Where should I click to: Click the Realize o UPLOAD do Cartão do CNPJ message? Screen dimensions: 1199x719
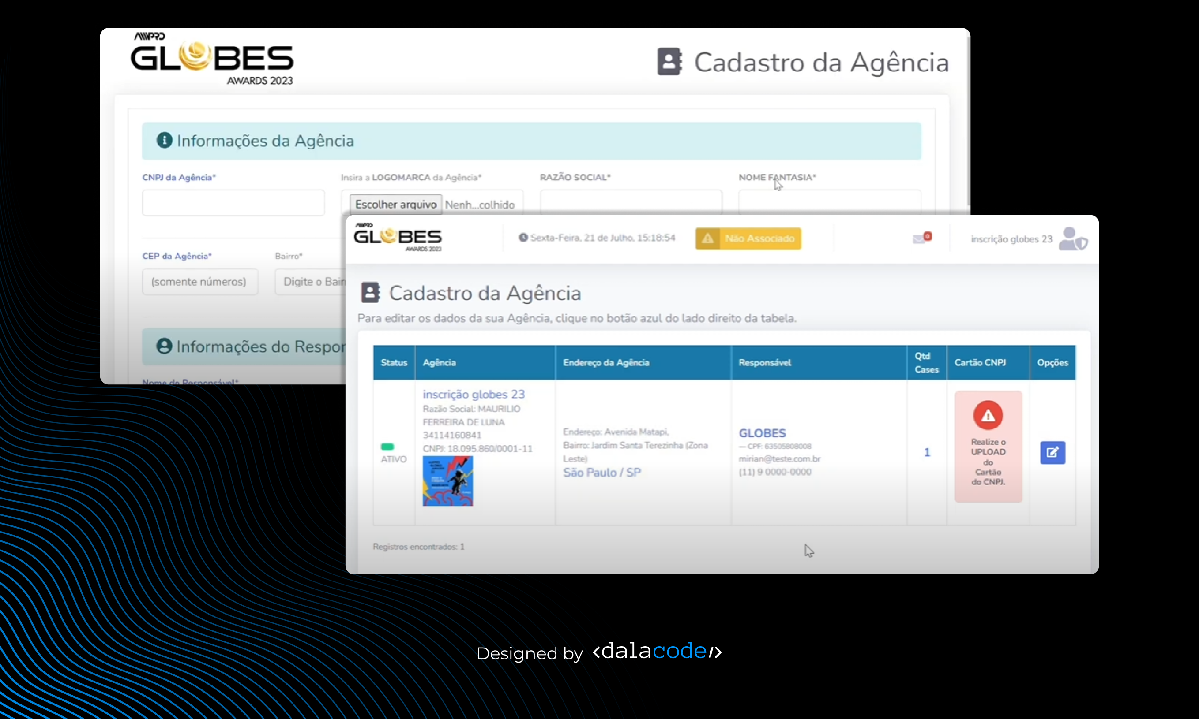click(x=988, y=462)
